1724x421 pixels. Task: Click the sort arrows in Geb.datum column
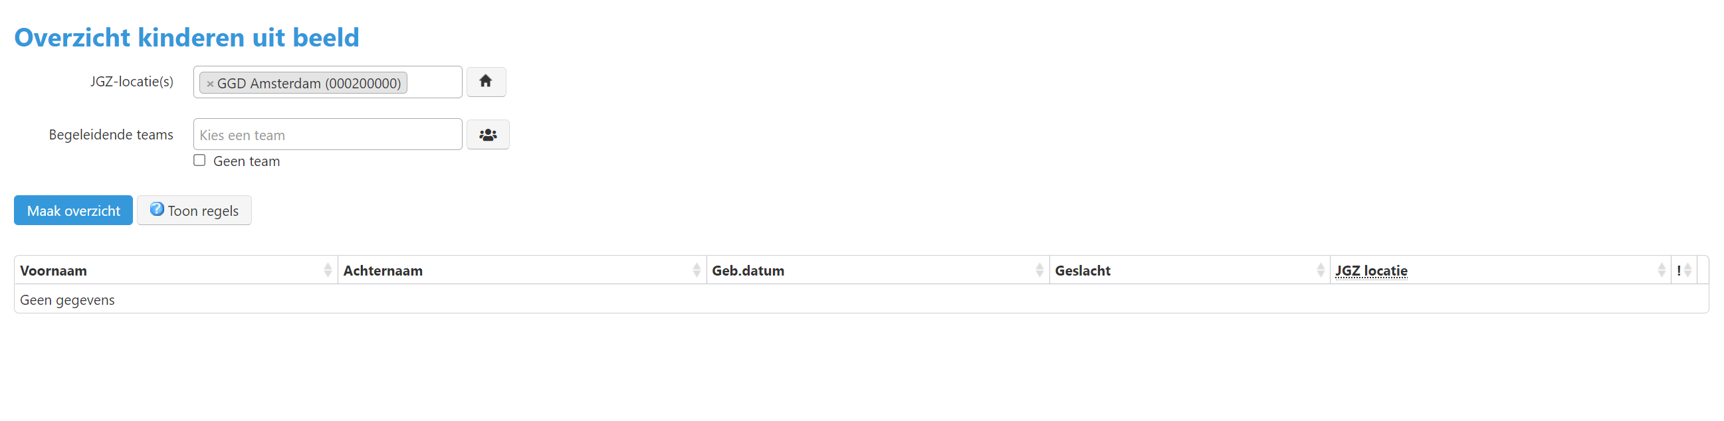(1039, 270)
